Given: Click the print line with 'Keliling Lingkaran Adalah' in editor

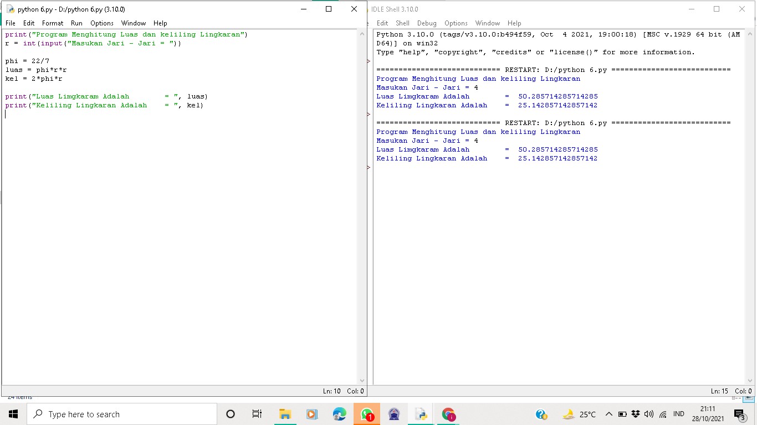Looking at the screenshot, I should tap(104, 105).
